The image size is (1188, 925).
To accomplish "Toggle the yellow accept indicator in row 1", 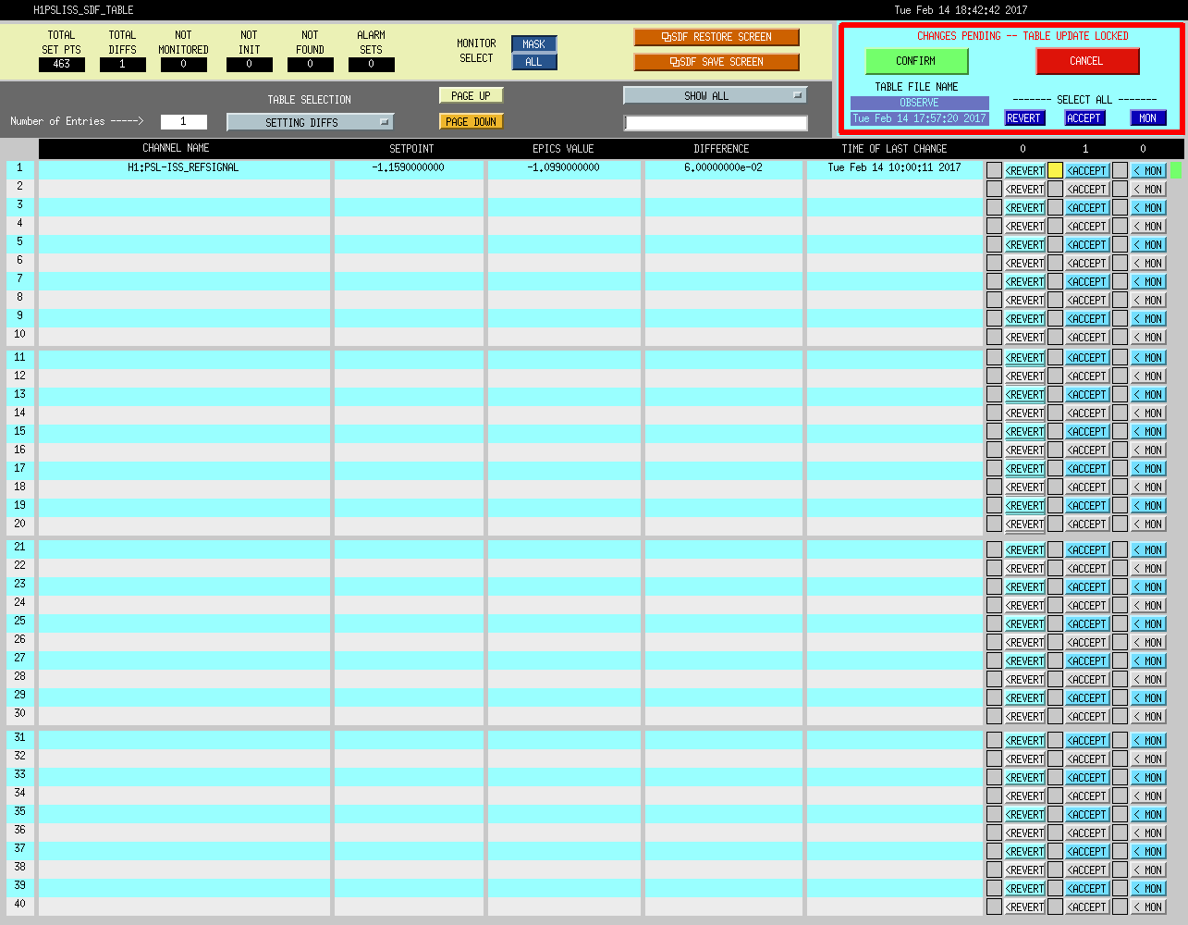I will (x=1055, y=170).
